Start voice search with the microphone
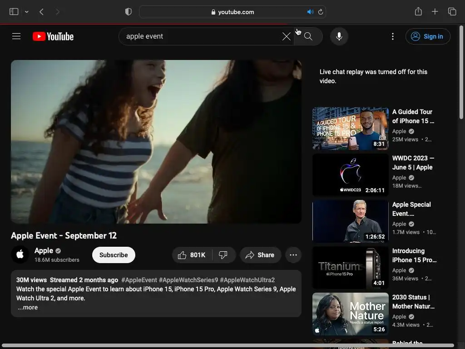The width and height of the screenshot is (465, 349). (339, 36)
